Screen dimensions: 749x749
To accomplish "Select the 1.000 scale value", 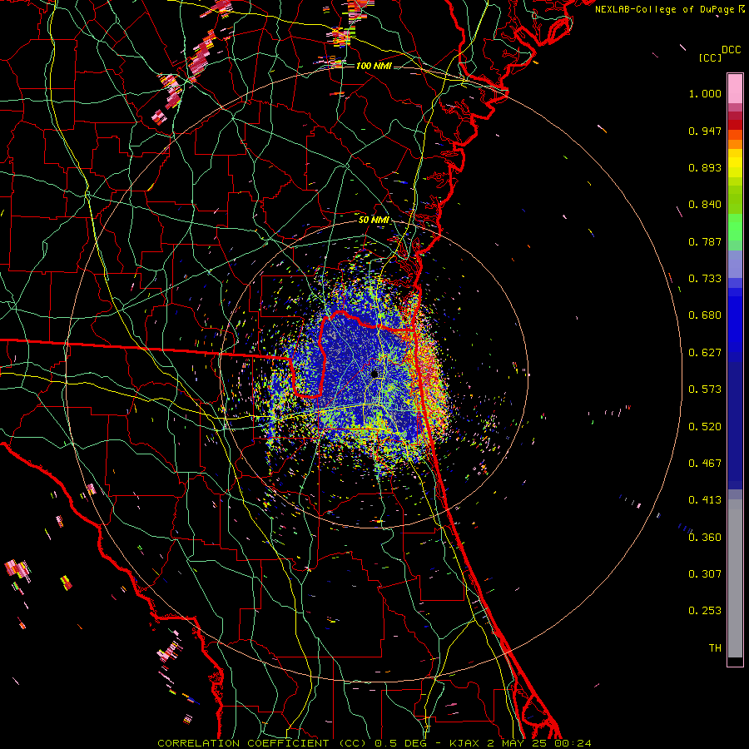I will (x=705, y=93).
